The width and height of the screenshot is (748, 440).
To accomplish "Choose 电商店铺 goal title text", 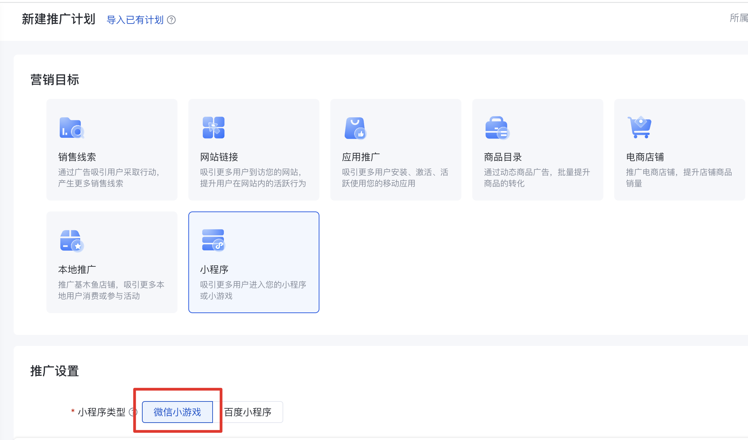I will [x=645, y=157].
